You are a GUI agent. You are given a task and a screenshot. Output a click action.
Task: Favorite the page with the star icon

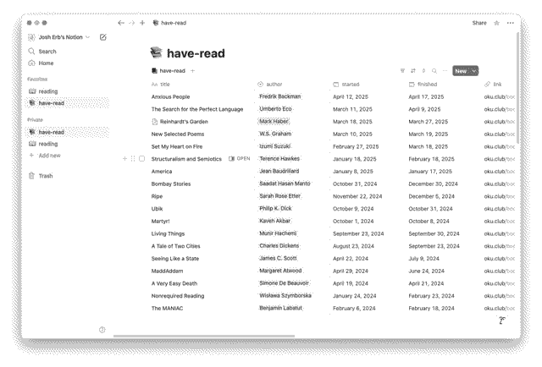pos(496,23)
